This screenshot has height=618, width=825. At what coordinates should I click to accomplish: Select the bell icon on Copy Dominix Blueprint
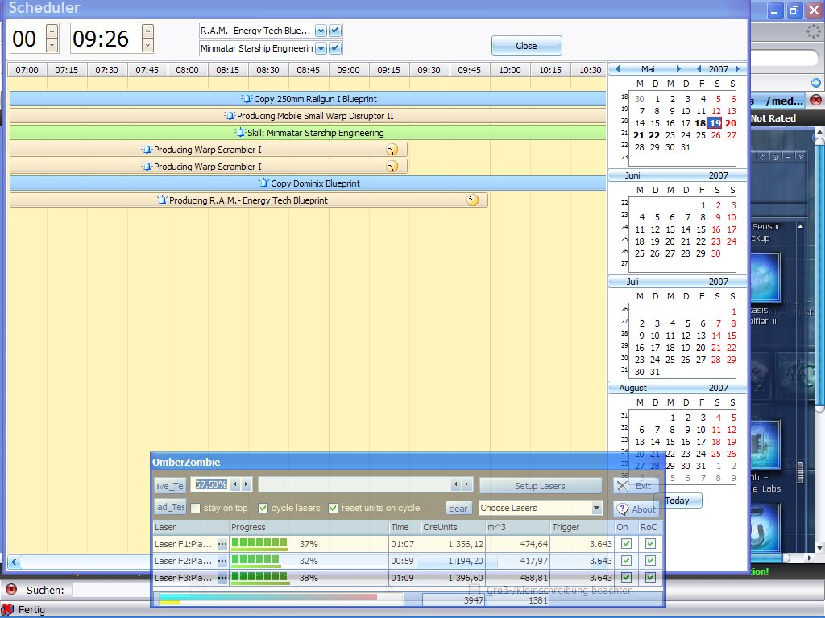[263, 183]
